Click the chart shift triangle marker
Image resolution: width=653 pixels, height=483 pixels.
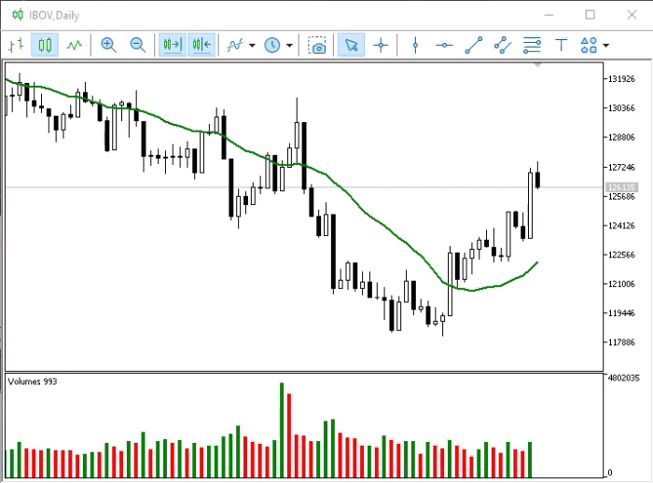[537, 65]
